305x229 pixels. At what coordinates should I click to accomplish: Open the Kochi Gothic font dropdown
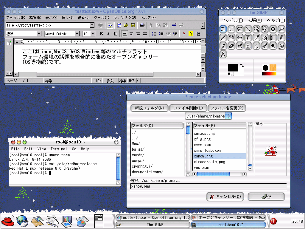coord(77,34)
